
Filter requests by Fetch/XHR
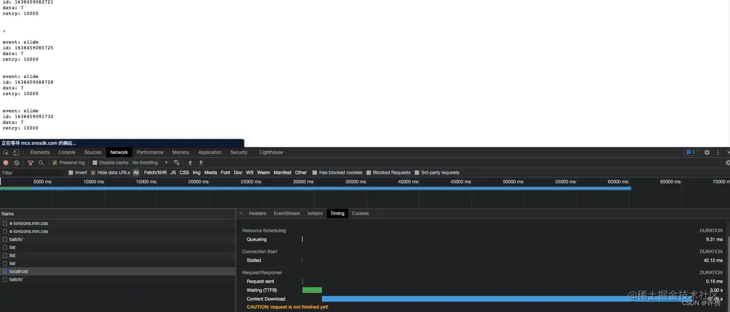click(156, 173)
